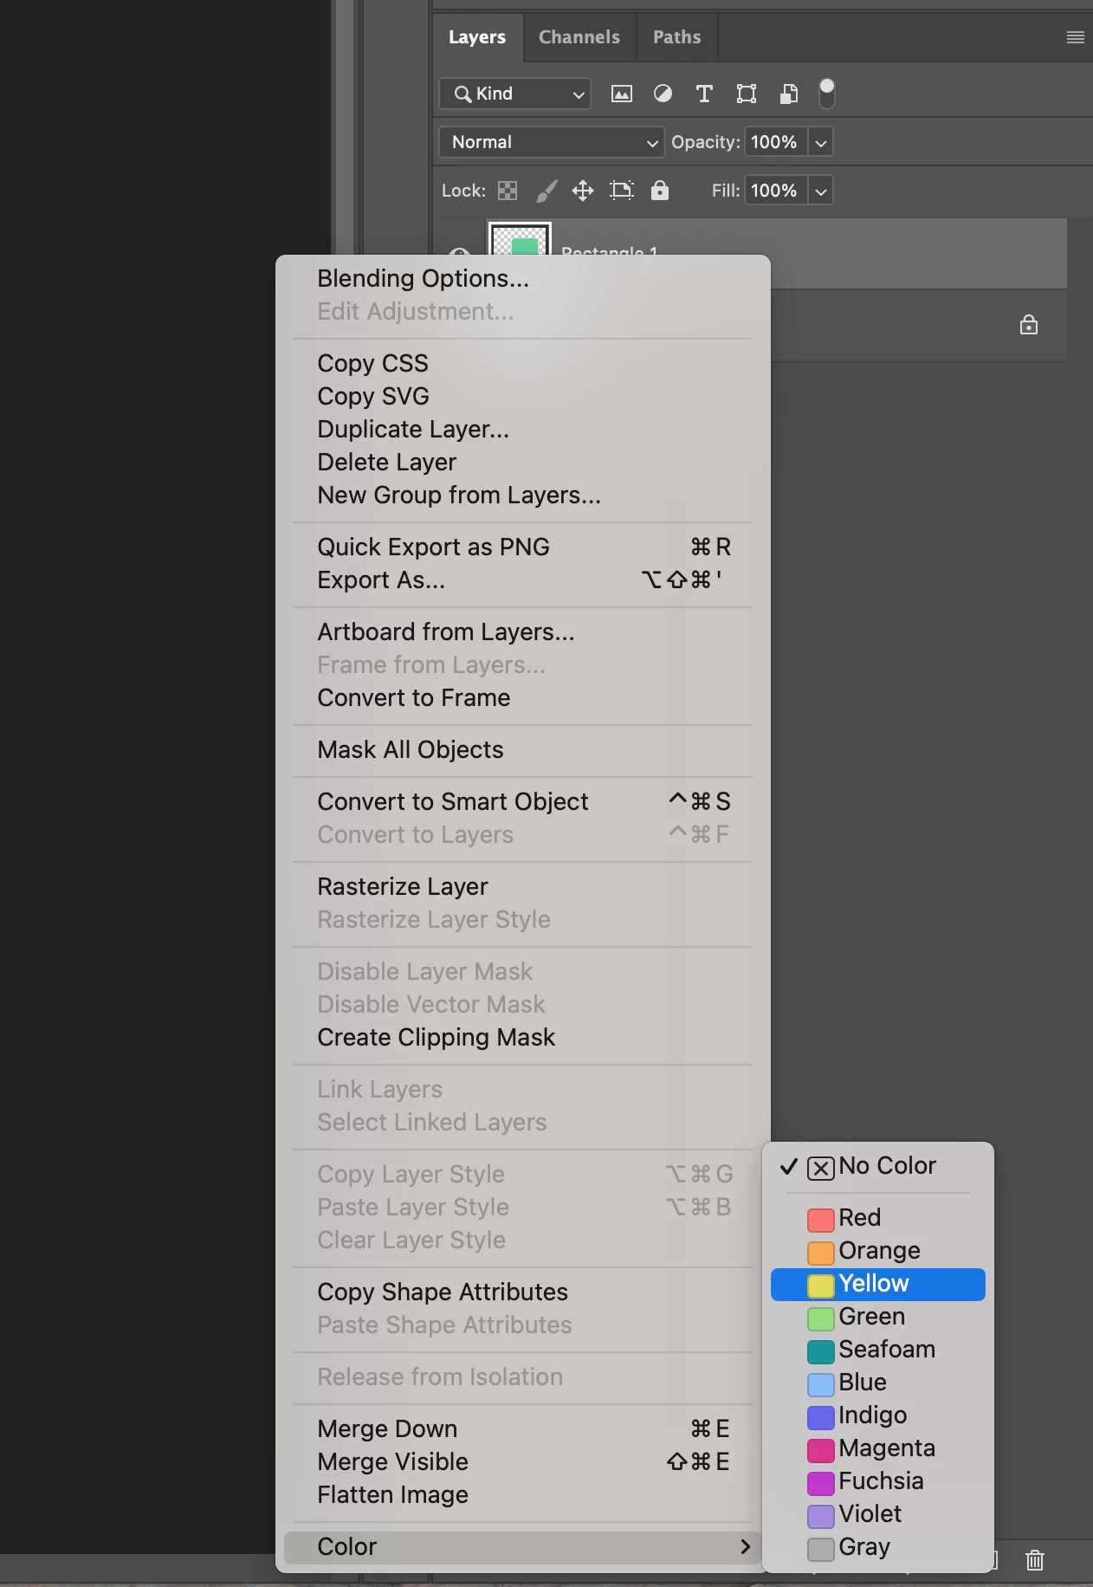
Task: Filter layers by pixel layers icon
Action: coord(621,94)
